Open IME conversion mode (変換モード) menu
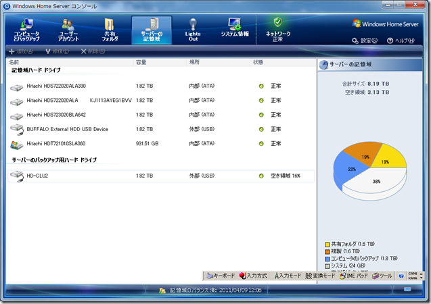The width and height of the screenshot is (431, 304). click(320, 276)
